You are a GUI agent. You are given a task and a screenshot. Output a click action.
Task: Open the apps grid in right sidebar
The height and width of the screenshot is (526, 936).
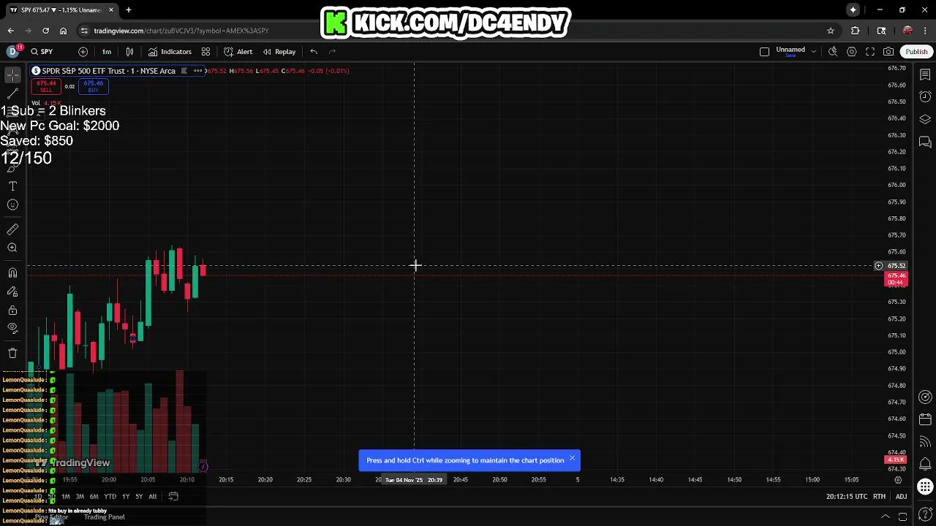click(925, 487)
